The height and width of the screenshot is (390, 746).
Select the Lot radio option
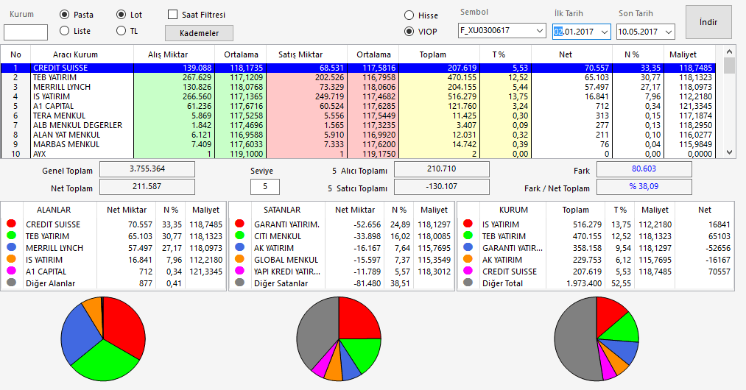click(121, 15)
